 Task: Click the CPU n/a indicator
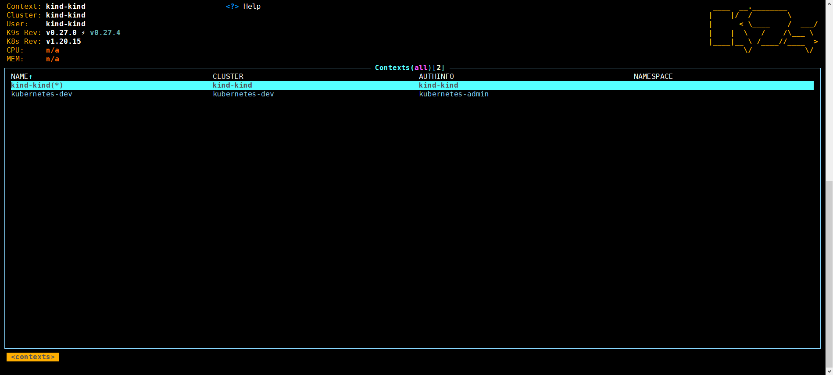click(53, 50)
